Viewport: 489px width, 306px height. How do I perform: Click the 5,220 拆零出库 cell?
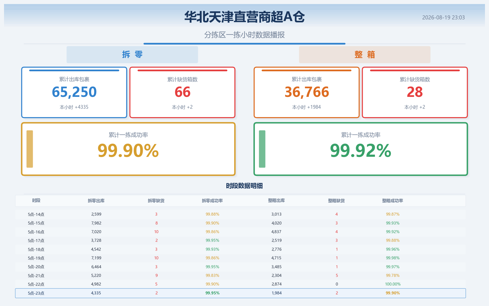pos(96,276)
